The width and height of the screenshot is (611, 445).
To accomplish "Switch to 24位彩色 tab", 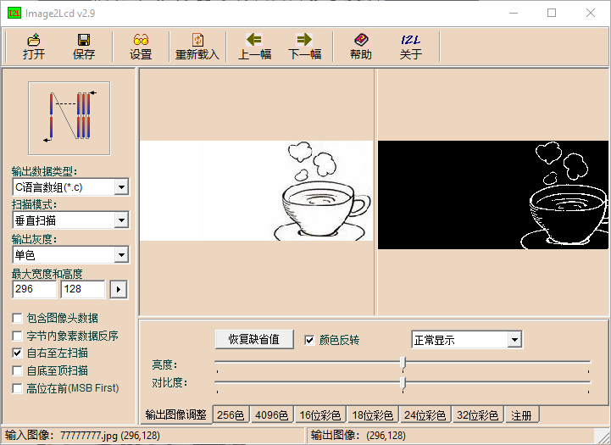I will point(425,415).
